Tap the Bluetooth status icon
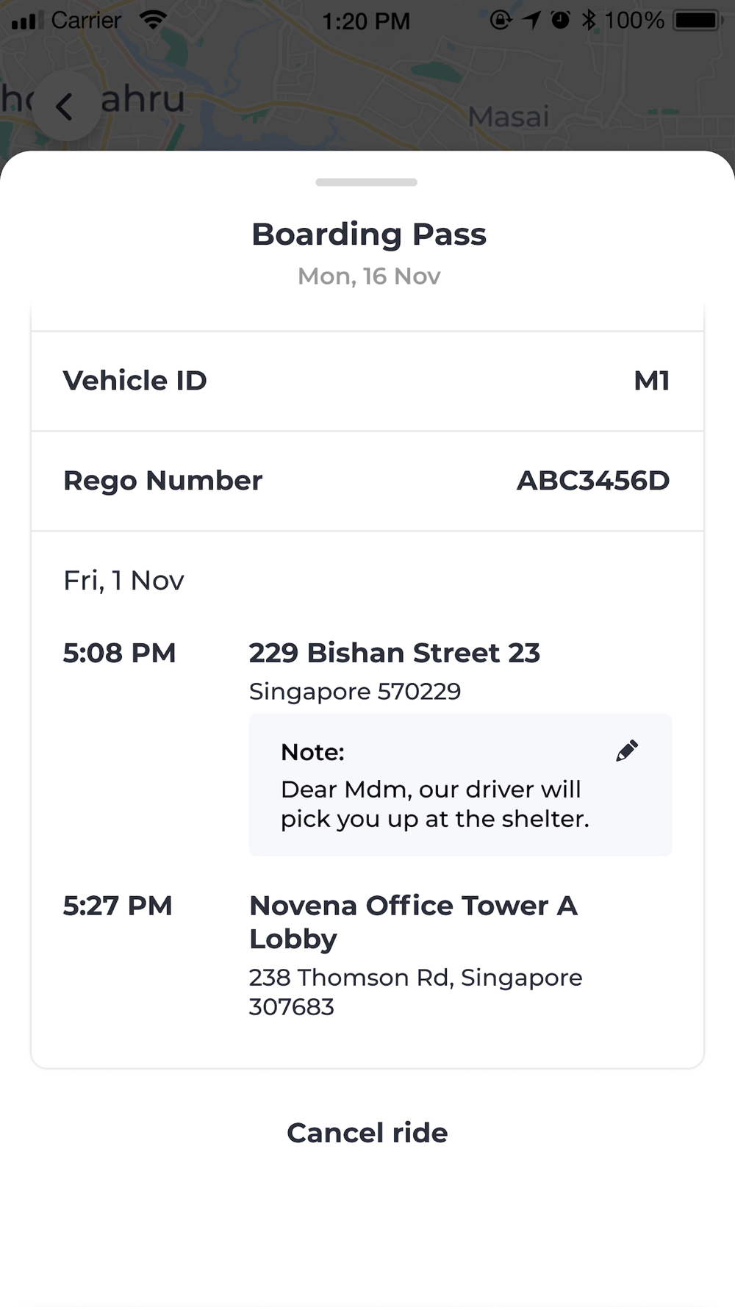The width and height of the screenshot is (735, 1307). click(589, 20)
